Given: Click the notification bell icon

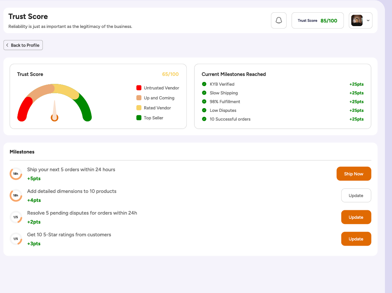Looking at the screenshot, I should [x=279, y=21].
